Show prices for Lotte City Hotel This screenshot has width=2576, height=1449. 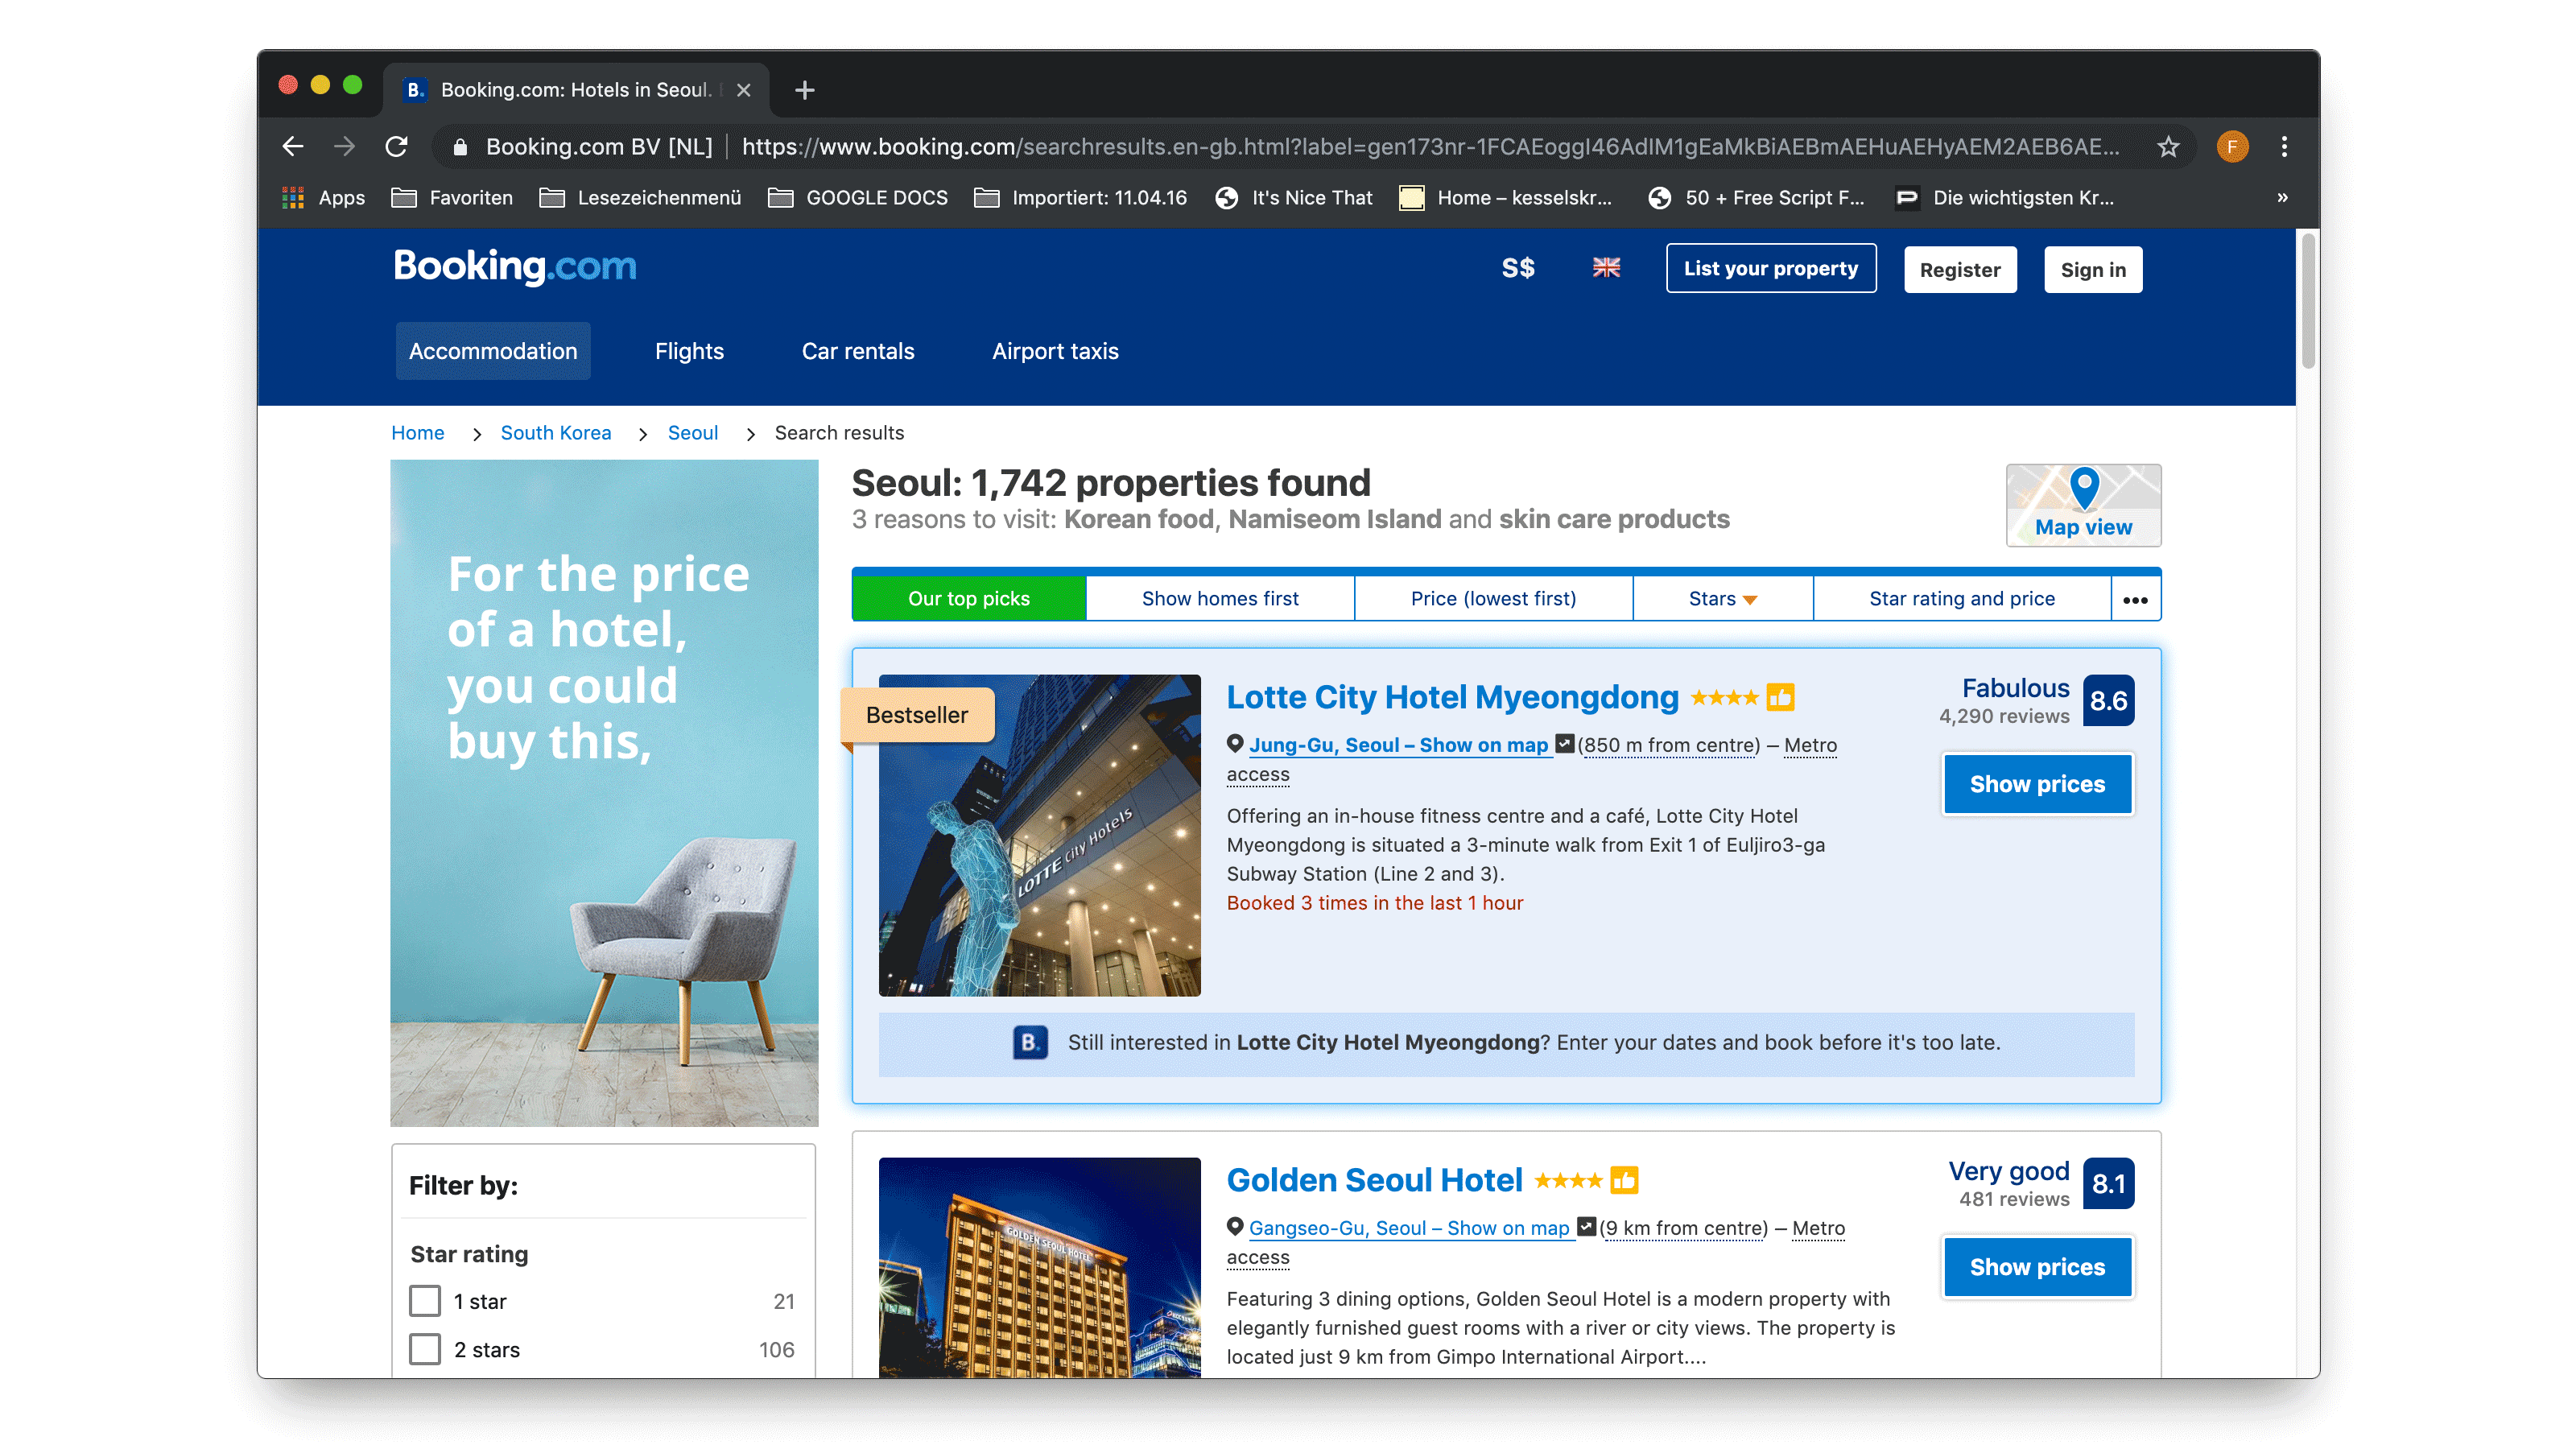(2037, 784)
